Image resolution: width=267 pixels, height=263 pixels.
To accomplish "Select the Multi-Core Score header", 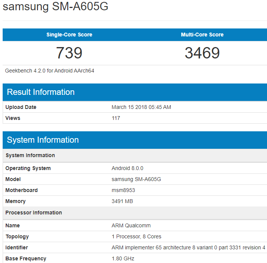I will pos(202,35).
